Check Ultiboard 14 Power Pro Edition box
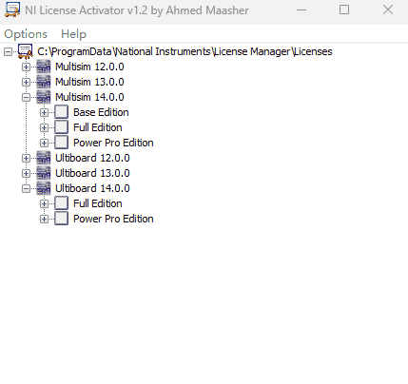Viewport: 408px width, 384px height. (61, 219)
